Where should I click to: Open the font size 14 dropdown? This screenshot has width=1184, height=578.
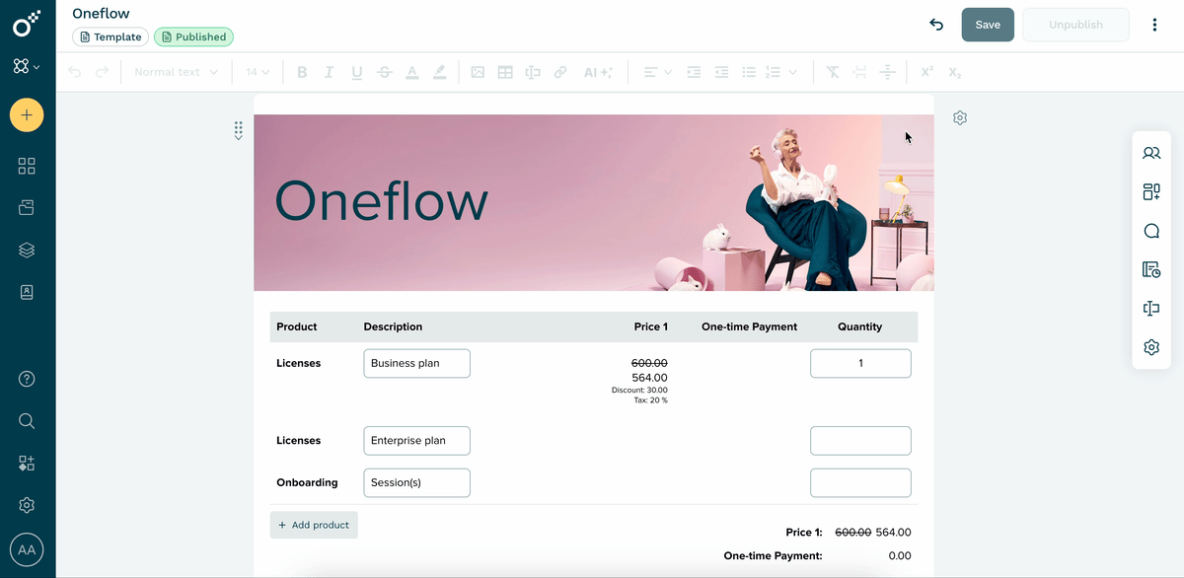pos(259,72)
